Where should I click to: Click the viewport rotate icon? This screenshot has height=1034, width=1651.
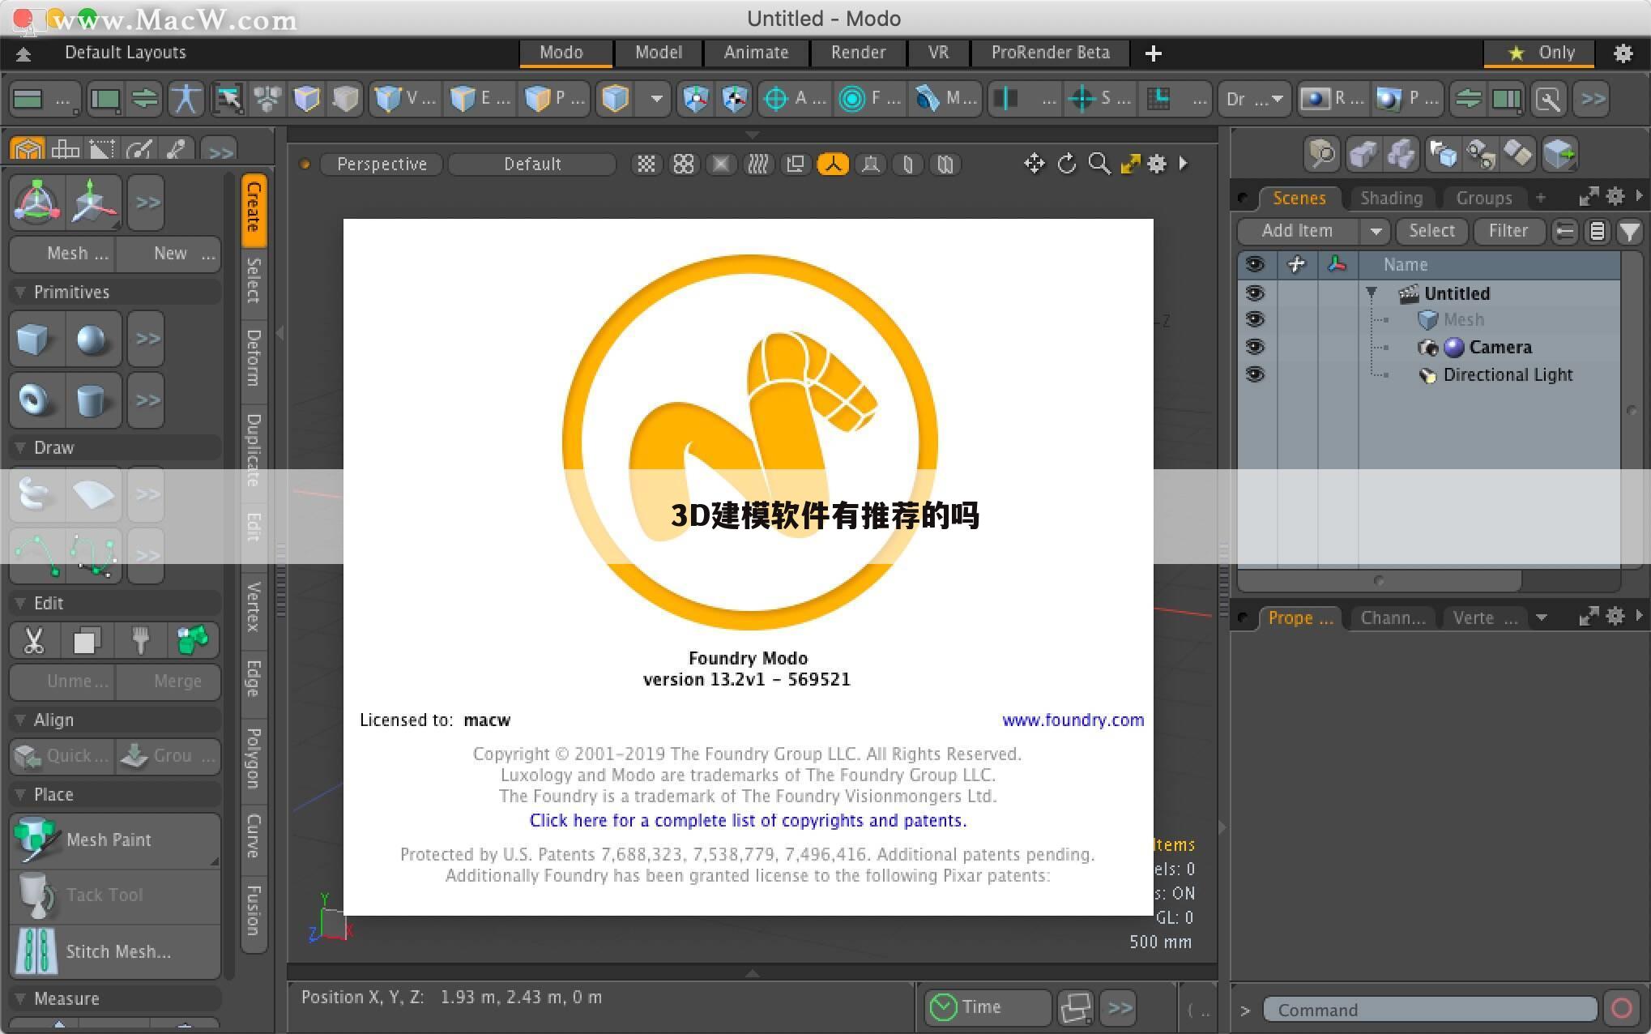coord(1067,164)
